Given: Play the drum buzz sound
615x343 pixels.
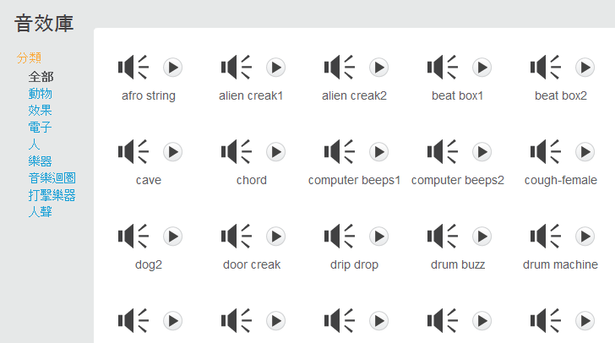Looking at the screenshot, I should click(x=482, y=237).
